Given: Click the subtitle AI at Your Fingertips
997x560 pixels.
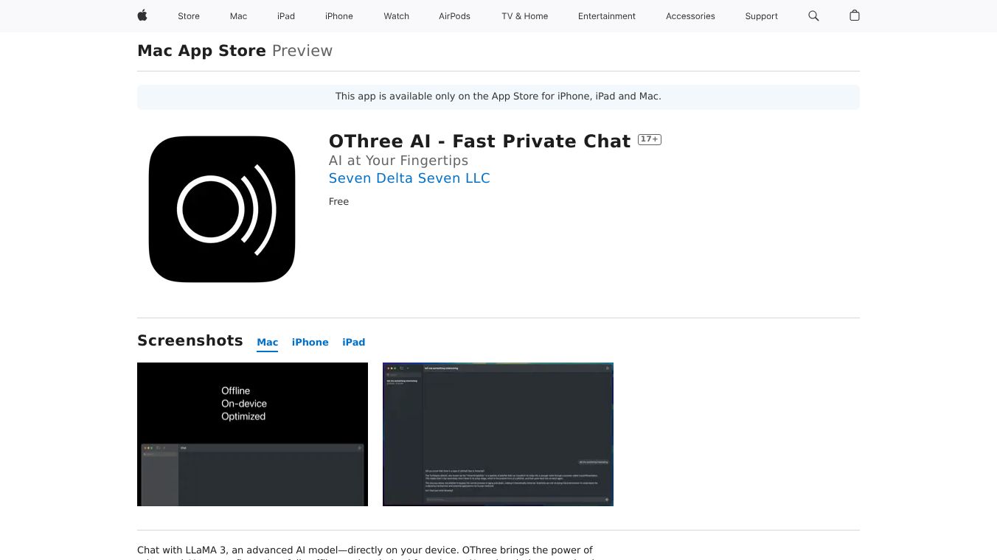Looking at the screenshot, I should point(398,161).
